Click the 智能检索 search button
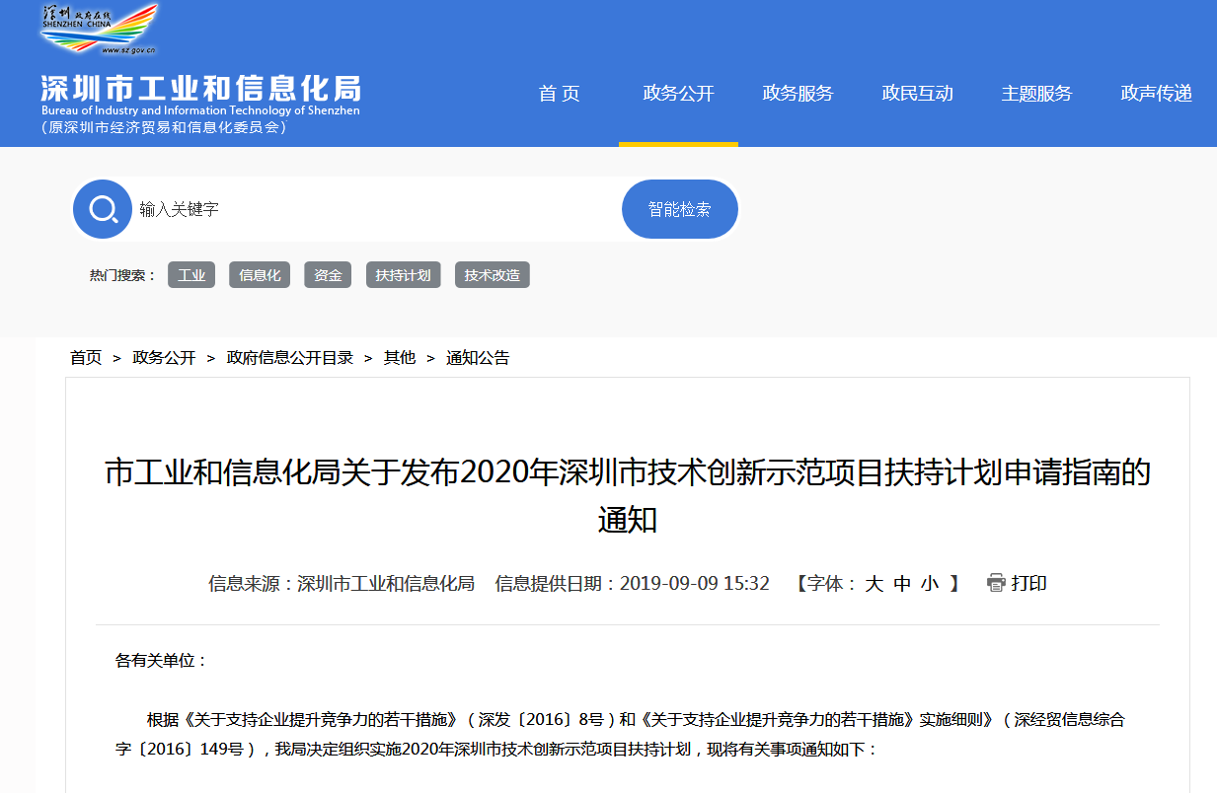The height and width of the screenshot is (793, 1217). pos(679,209)
